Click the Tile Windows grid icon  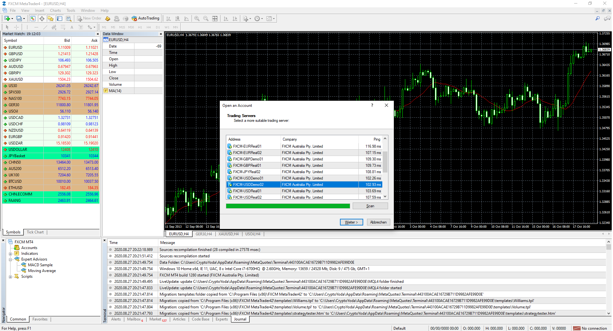click(x=215, y=18)
